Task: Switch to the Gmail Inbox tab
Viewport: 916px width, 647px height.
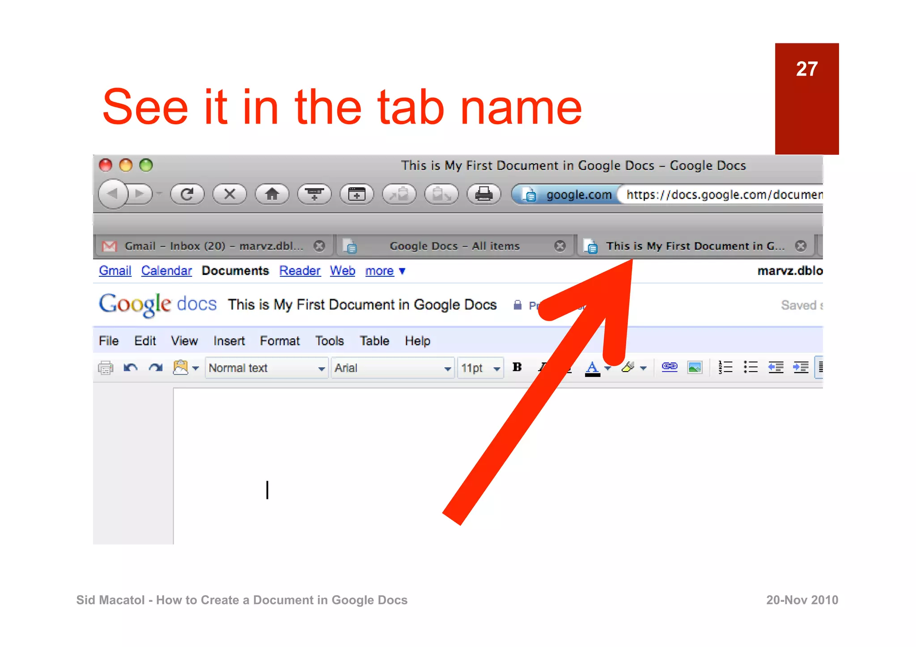Action: click(214, 246)
